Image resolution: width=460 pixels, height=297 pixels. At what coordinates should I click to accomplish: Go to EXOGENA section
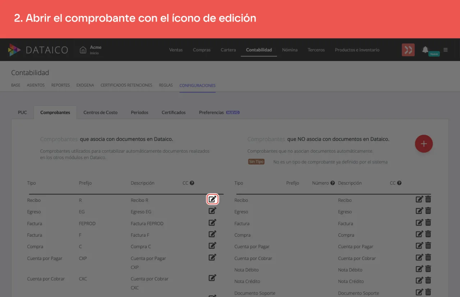[85, 85]
